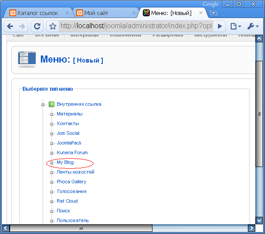Screen dimensions: 265x234
Task: Expand the Голосования node
Action: pos(51,192)
